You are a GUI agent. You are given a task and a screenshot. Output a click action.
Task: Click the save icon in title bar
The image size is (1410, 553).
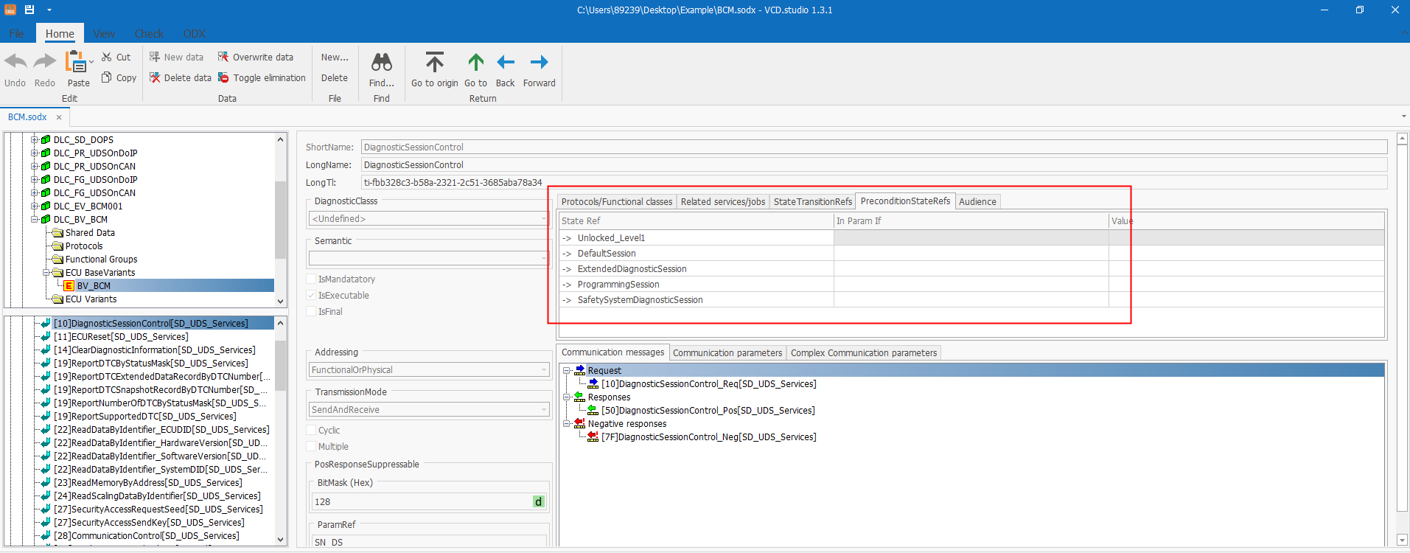point(29,10)
